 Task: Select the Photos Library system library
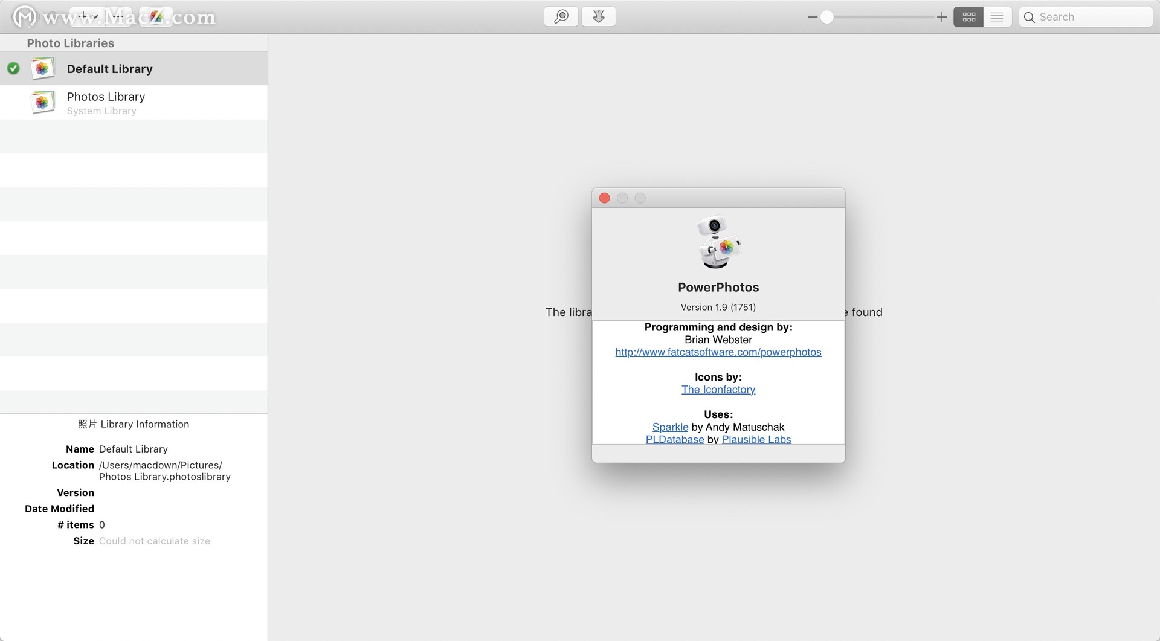[x=134, y=102]
